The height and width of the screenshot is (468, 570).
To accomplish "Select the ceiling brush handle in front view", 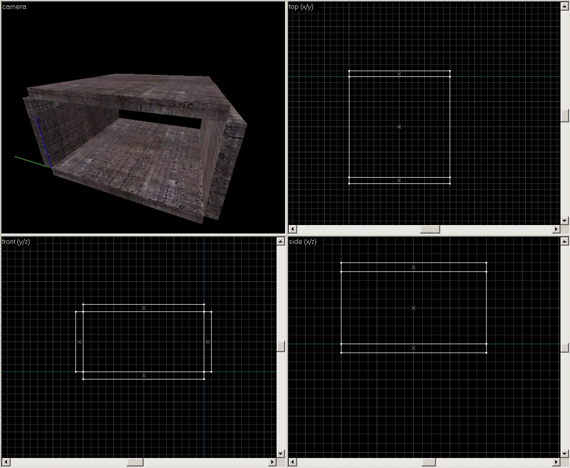I will 144,308.
